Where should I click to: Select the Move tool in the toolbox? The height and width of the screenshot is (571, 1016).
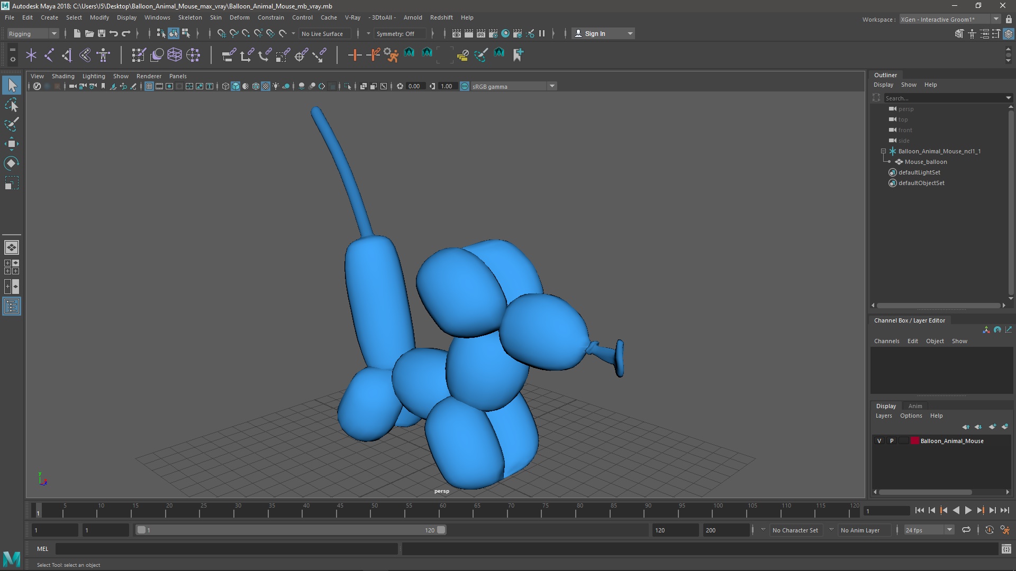pyautogui.click(x=12, y=144)
